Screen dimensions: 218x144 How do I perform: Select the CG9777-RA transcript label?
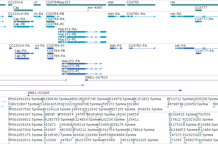click(204, 19)
